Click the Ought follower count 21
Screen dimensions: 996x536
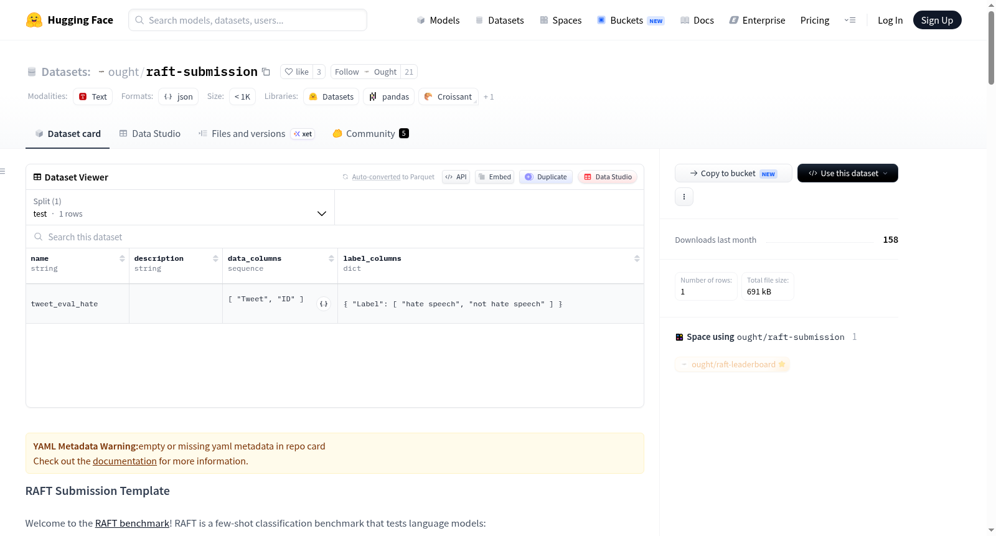(409, 72)
